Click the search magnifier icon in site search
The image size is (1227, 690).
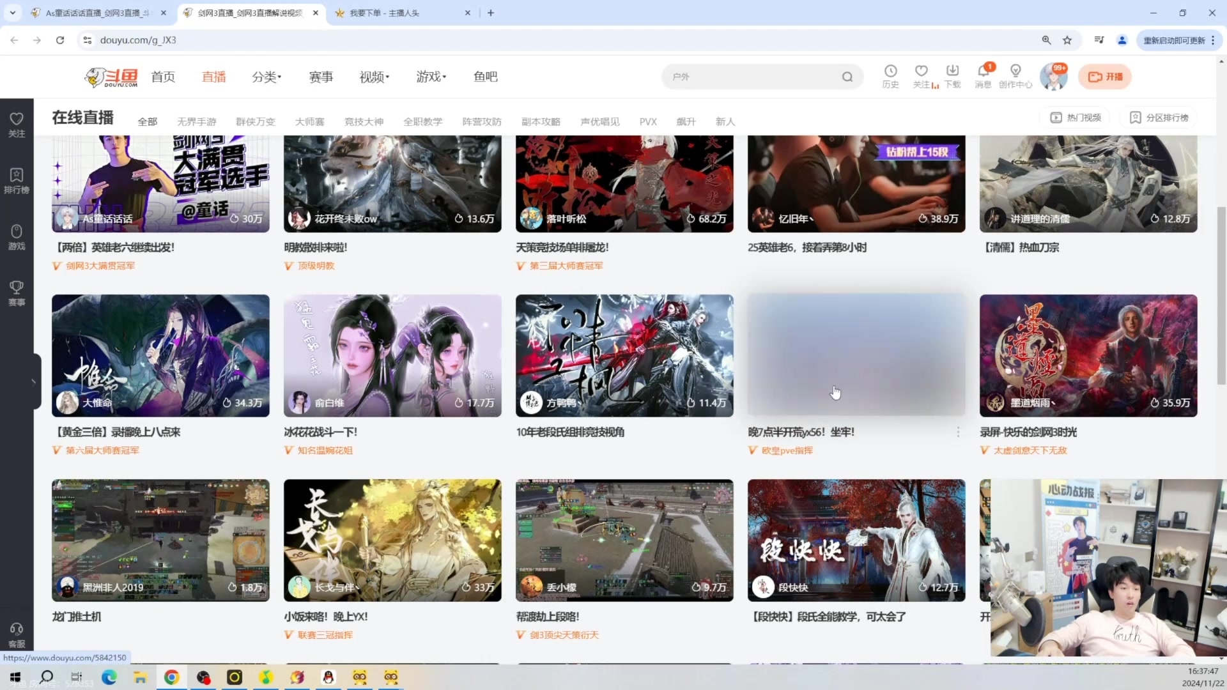point(847,77)
